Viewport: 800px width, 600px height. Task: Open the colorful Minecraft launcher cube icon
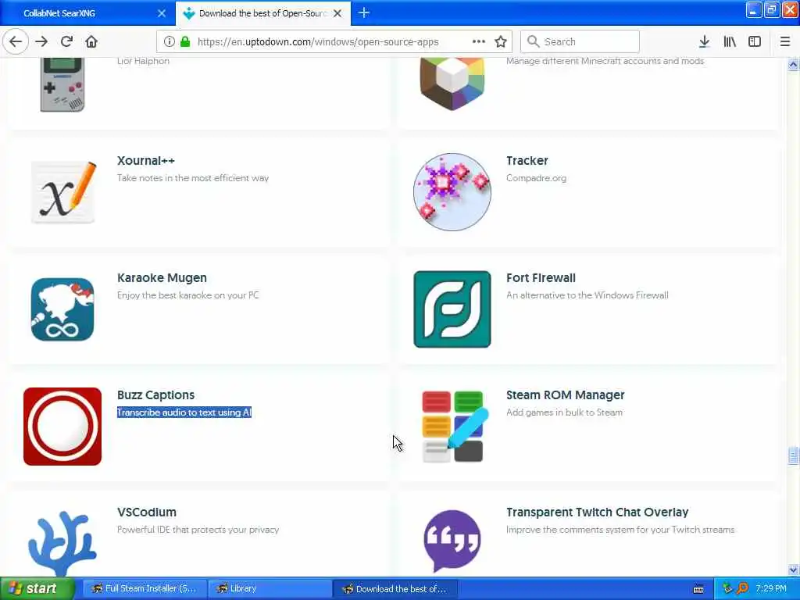click(452, 84)
